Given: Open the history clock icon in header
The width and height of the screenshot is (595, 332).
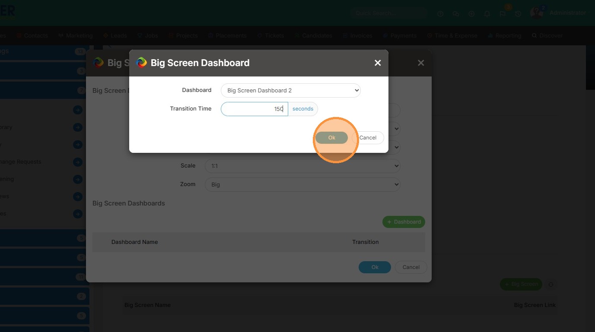Looking at the screenshot, I should [518, 14].
